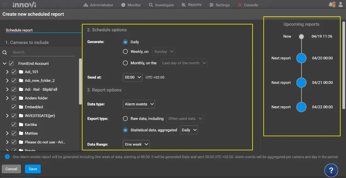Open the user profile icon
This screenshot has height=178, width=346.
[340, 5]
